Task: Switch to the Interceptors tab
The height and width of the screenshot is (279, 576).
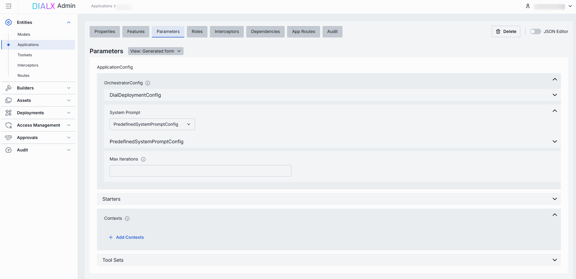Action: pyautogui.click(x=227, y=31)
